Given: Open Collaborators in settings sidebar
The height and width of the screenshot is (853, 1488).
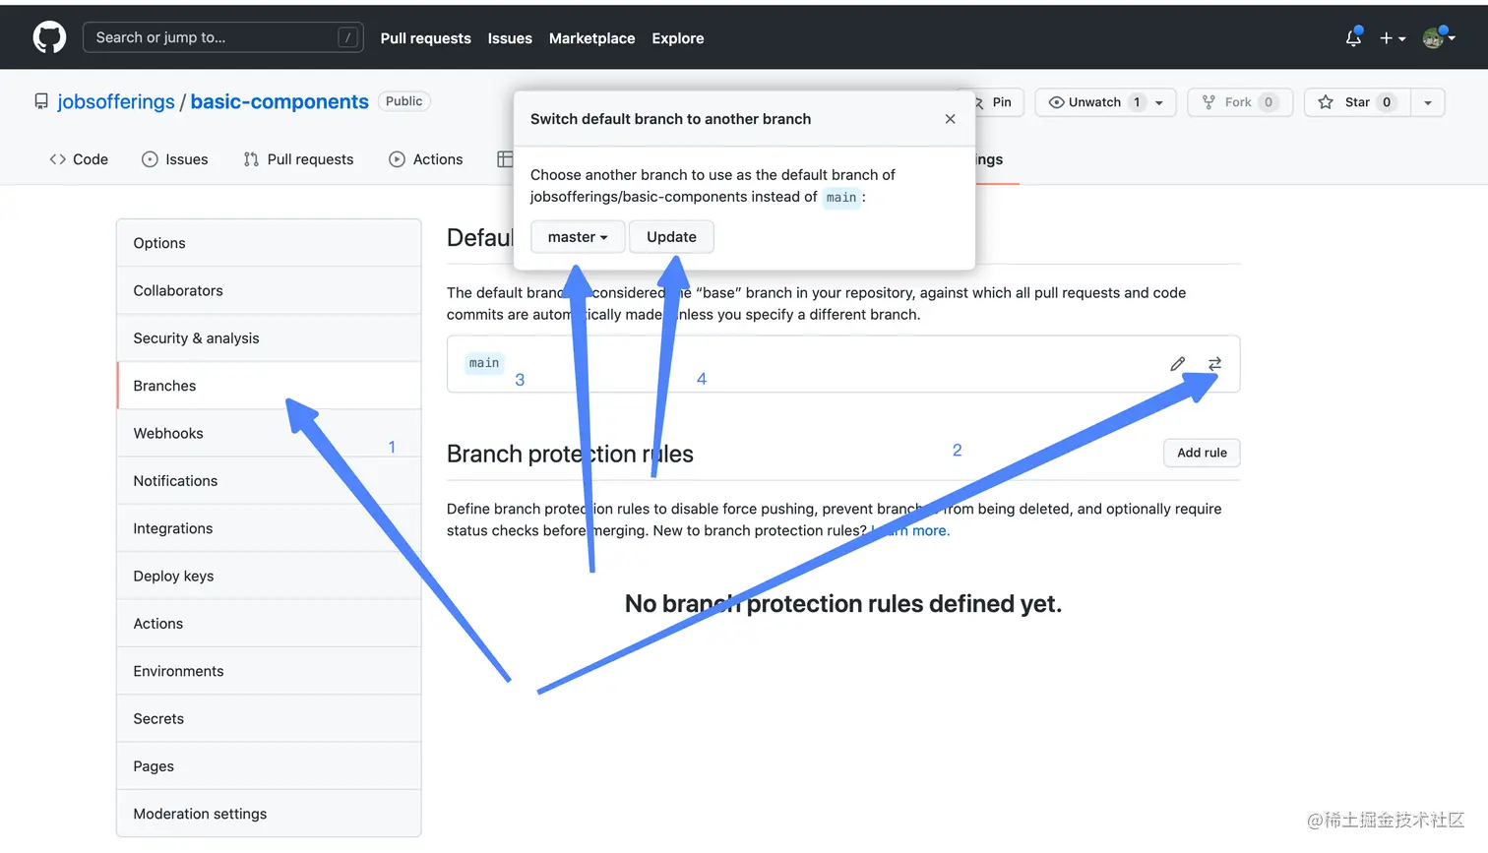Looking at the screenshot, I should click(x=269, y=290).
